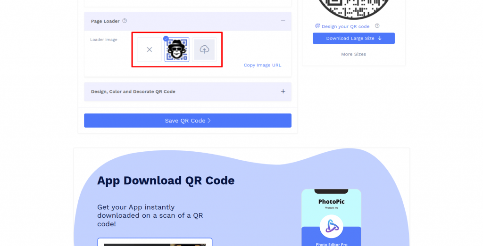Click help icon next to Design your QR code

(377, 26)
